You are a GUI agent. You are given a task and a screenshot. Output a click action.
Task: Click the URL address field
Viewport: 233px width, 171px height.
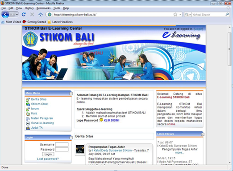pyautogui.click(x=113, y=15)
